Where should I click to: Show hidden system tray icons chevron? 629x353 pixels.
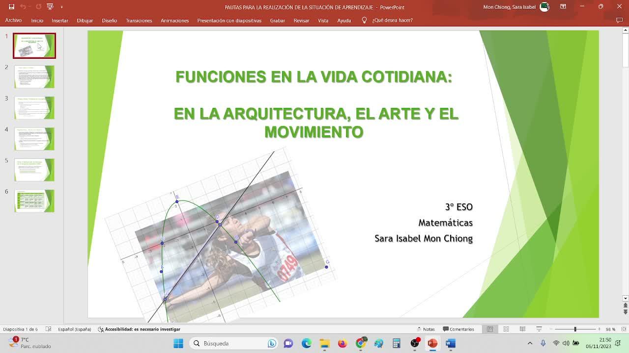click(530, 343)
